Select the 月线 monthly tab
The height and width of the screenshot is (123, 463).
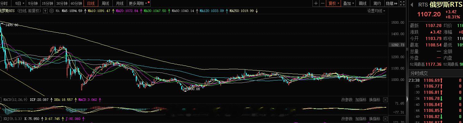point(120,3)
